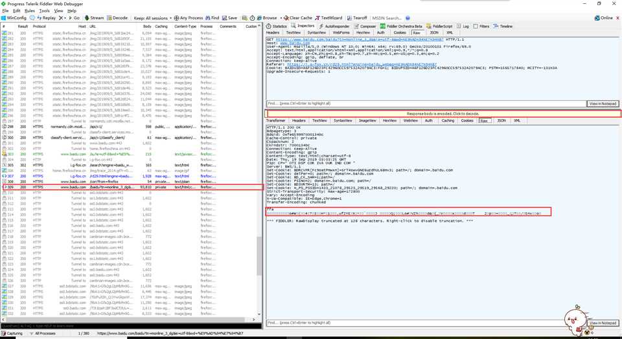Click Tearoff to detach the inspectors
This screenshot has height=339, width=622.
[x=357, y=18]
